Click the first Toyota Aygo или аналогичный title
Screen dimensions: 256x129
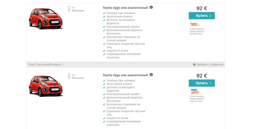coord(125,7)
